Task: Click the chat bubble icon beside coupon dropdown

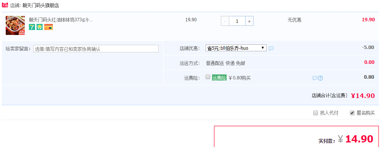Action: point(271,48)
